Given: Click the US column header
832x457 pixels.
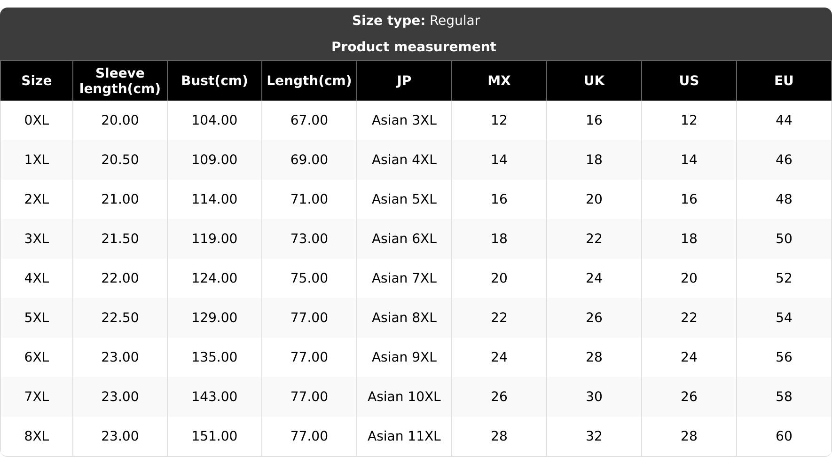Looking at the screenshot, I should (x=689, y=81).
